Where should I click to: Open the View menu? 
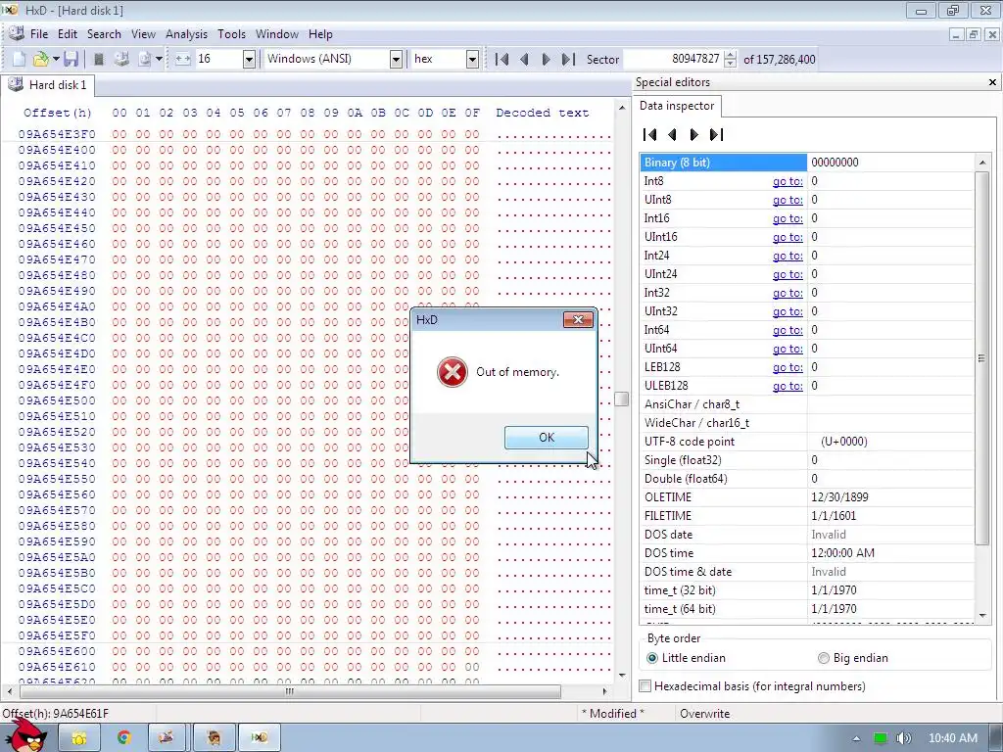point(143,34)
